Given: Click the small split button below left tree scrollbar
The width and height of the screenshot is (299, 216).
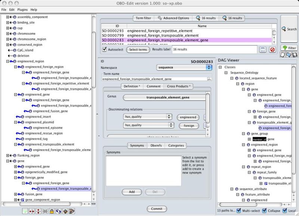Looking at the screenshot, I should click(94, 204).
